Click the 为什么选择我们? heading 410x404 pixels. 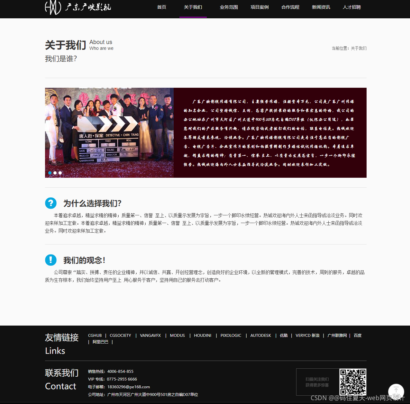tap(92, 203)
